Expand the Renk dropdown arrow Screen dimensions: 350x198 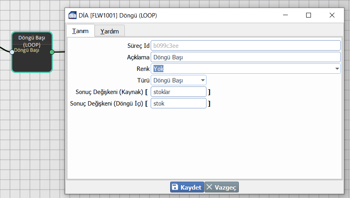[x=337, y=69]
